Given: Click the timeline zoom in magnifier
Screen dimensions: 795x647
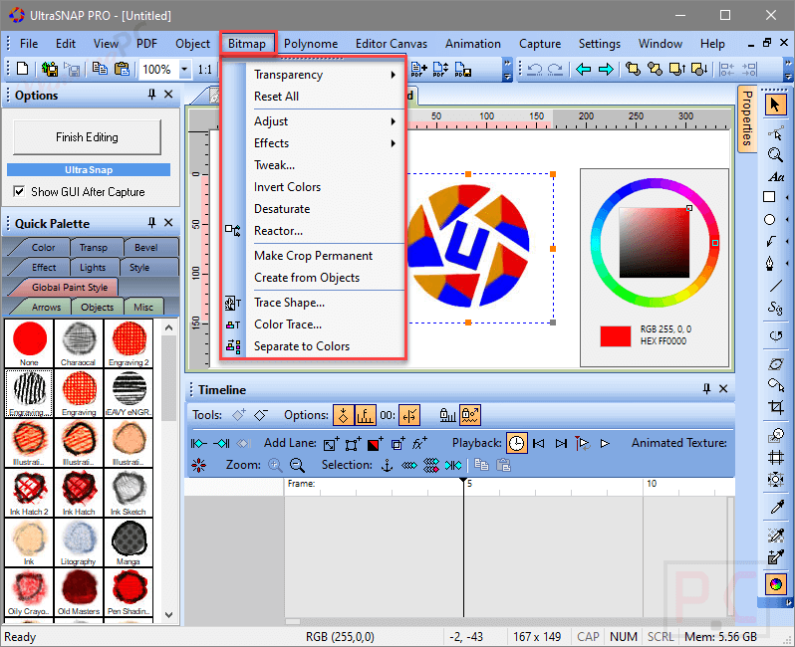Looking at the screenshot, I should 275,465.
